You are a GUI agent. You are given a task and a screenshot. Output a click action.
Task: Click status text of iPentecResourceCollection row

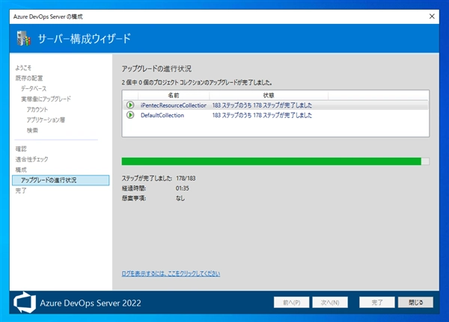(262, 105)
